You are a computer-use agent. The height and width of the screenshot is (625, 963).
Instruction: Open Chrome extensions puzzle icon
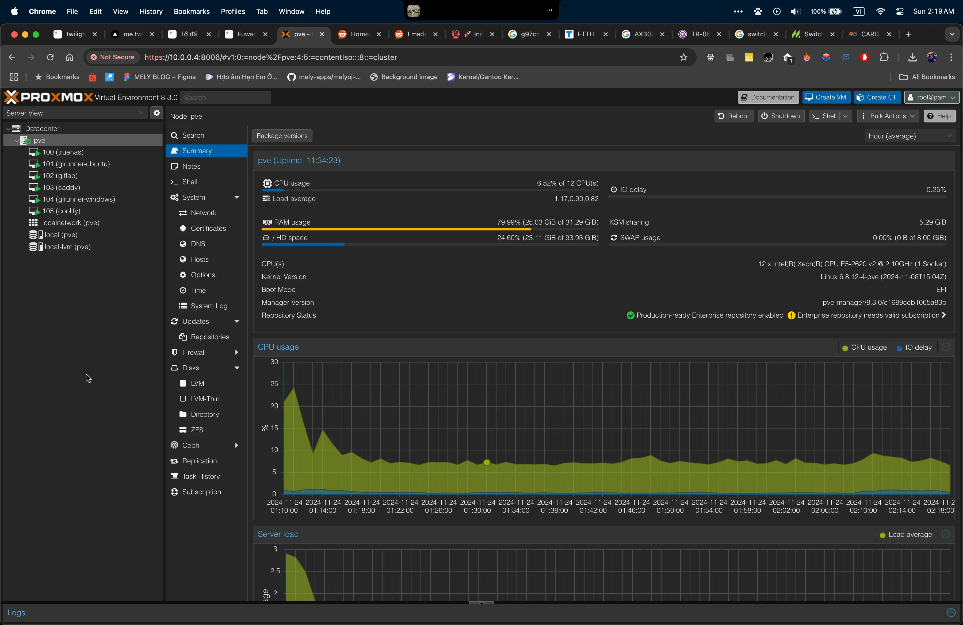(884, 57)
